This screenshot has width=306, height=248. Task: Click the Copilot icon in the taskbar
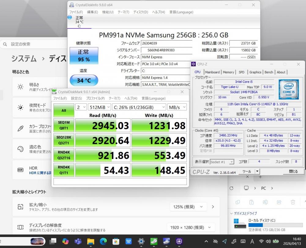[x=65, y=241]
